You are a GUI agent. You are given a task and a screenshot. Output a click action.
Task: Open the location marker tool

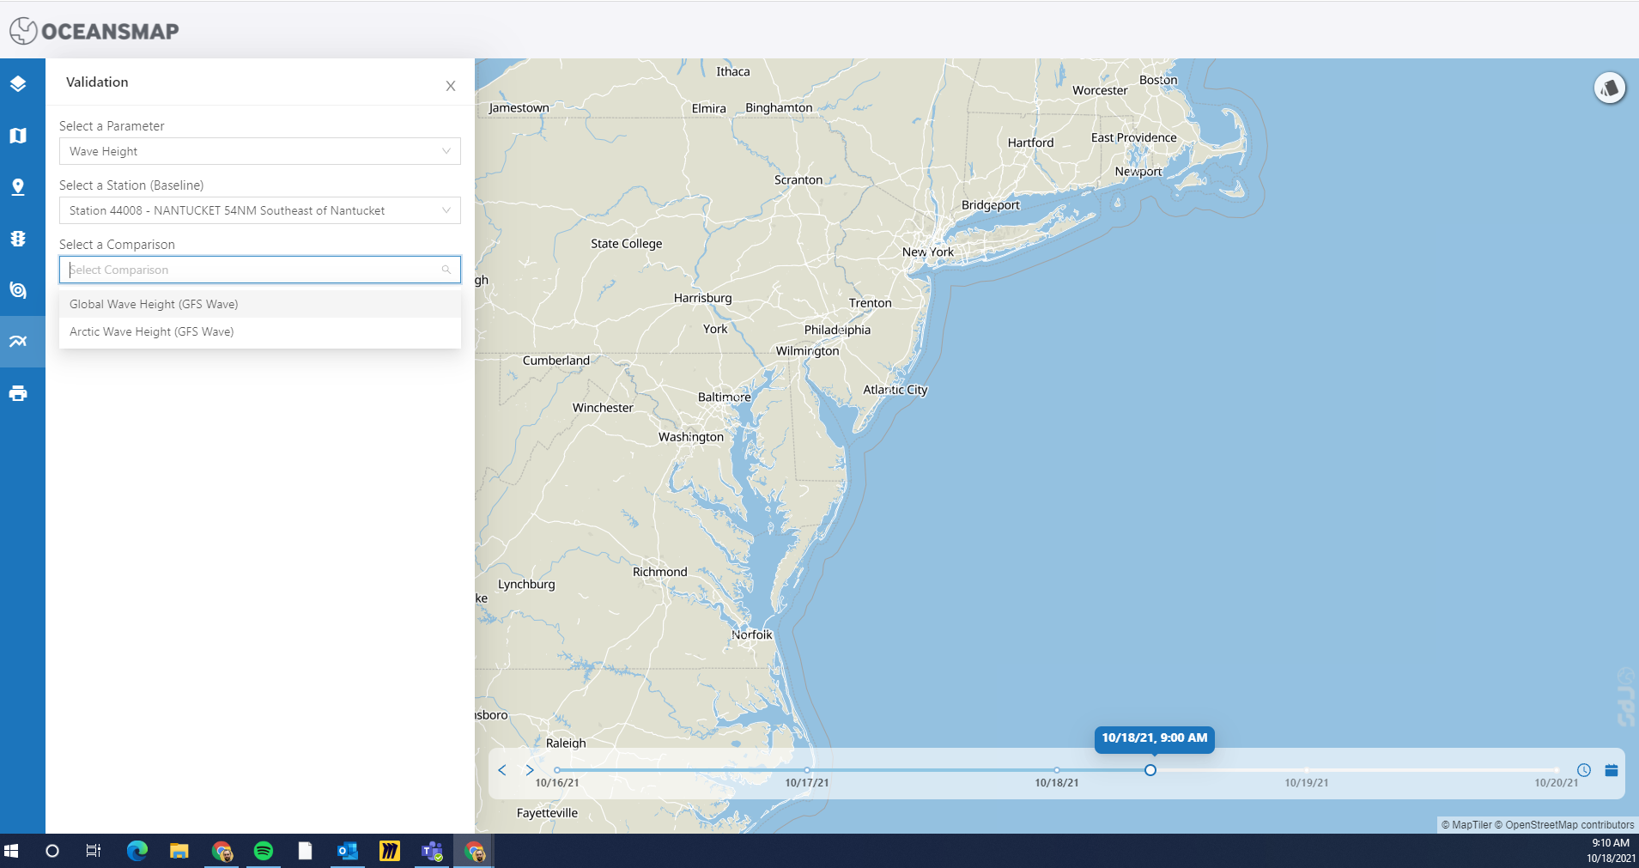coord(19,186)
